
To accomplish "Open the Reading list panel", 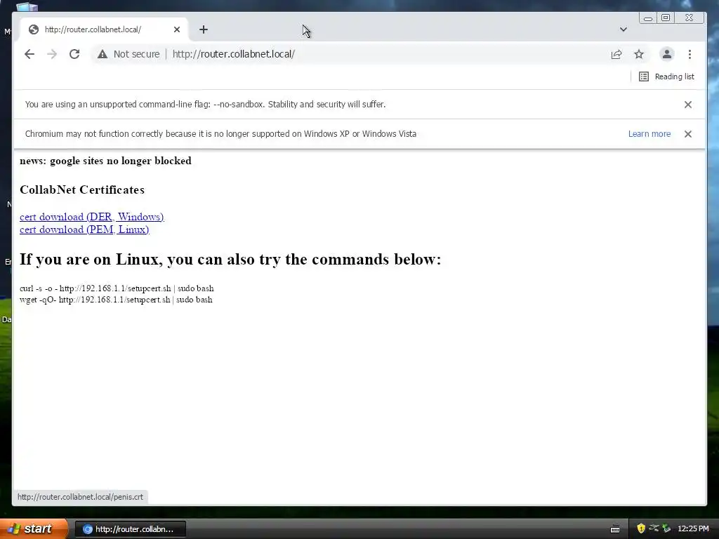I will pyautogui.click(x=666, y=76).
